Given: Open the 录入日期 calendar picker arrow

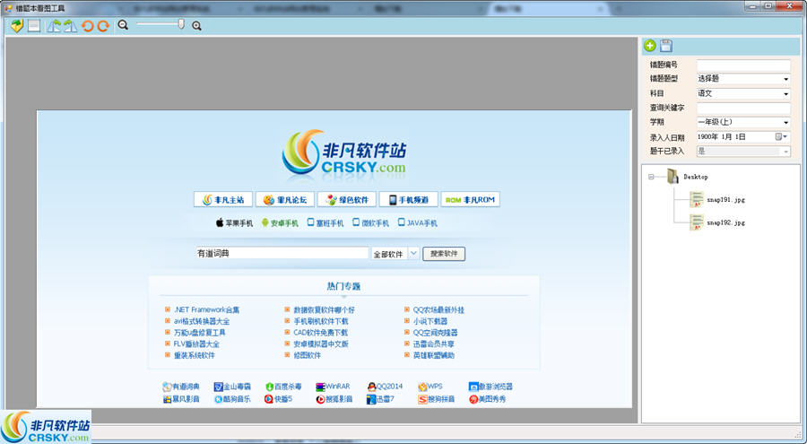Looking at the screenshot, I should [781, 136].
